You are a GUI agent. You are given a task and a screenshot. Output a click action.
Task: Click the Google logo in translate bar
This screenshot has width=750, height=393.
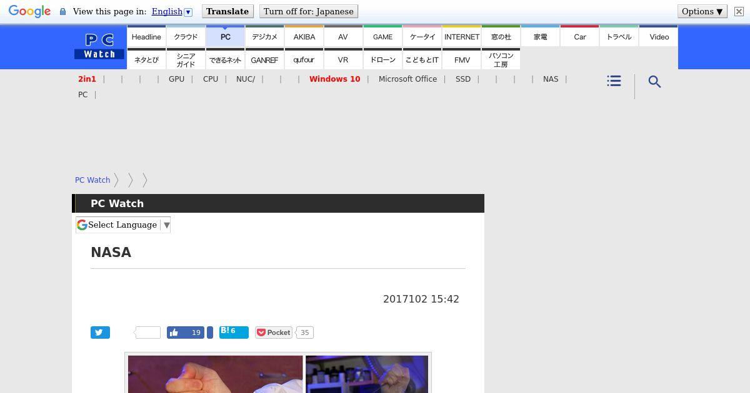29,11
